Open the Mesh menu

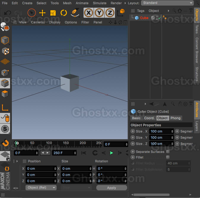point(67,3)
